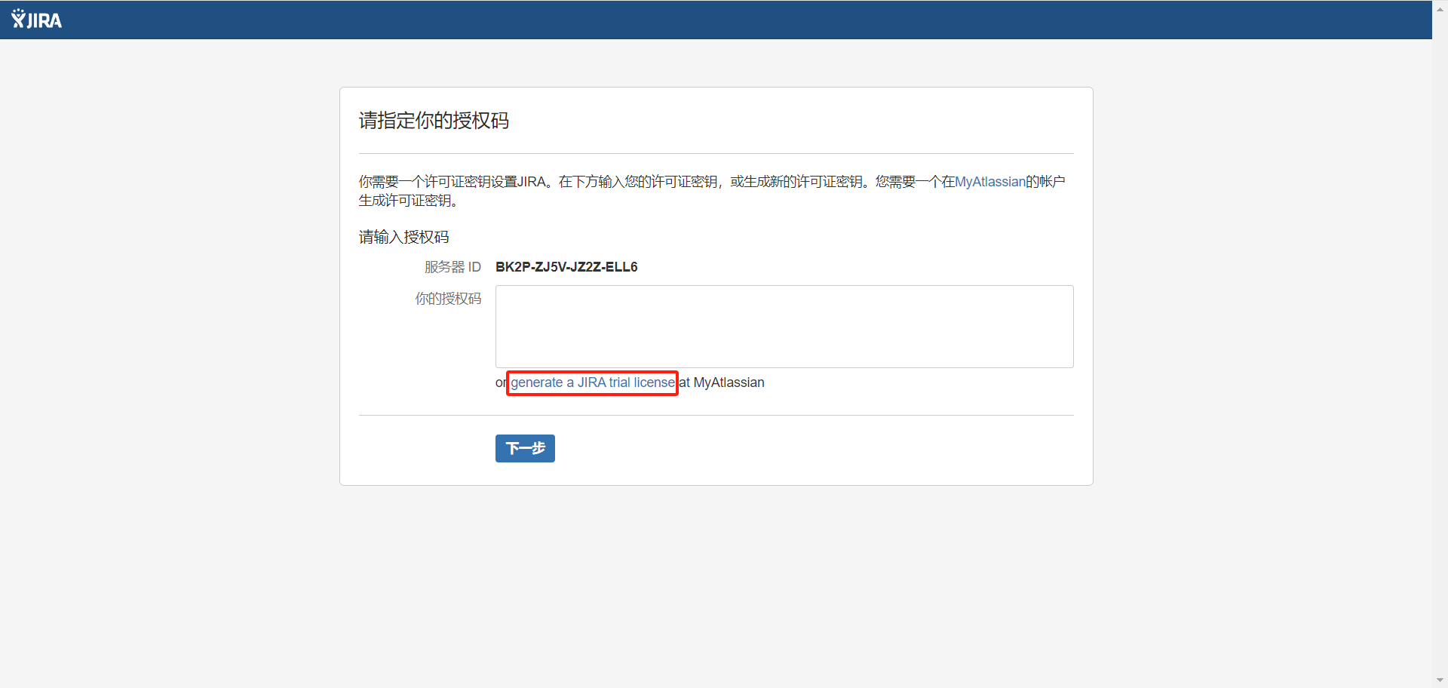Click the 请指定你的授权码 heading
The width and height of the screenshot is (1448, 688).
pos(434,121)
